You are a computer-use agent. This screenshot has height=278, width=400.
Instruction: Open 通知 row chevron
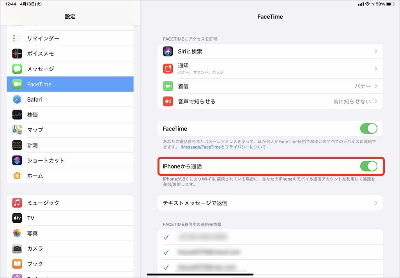tap(376, 69)
